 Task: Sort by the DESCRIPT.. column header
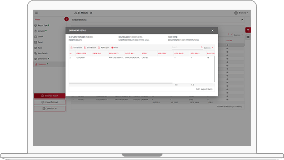tap(114, 53)
